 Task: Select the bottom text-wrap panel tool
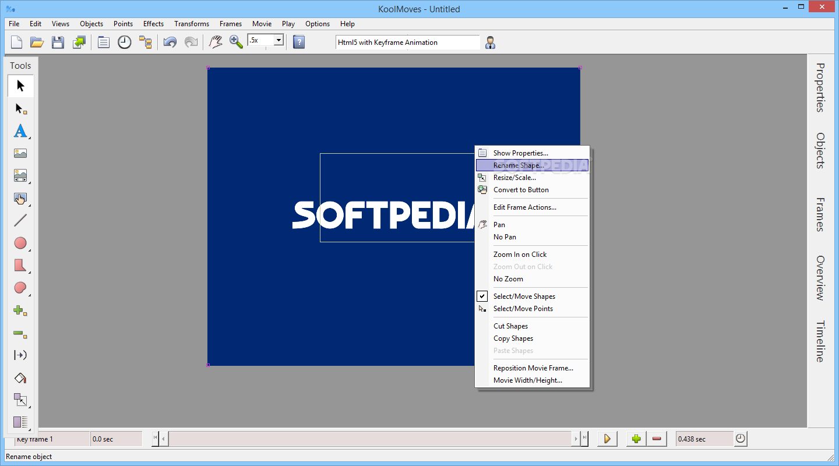click(x=20, y=422)
